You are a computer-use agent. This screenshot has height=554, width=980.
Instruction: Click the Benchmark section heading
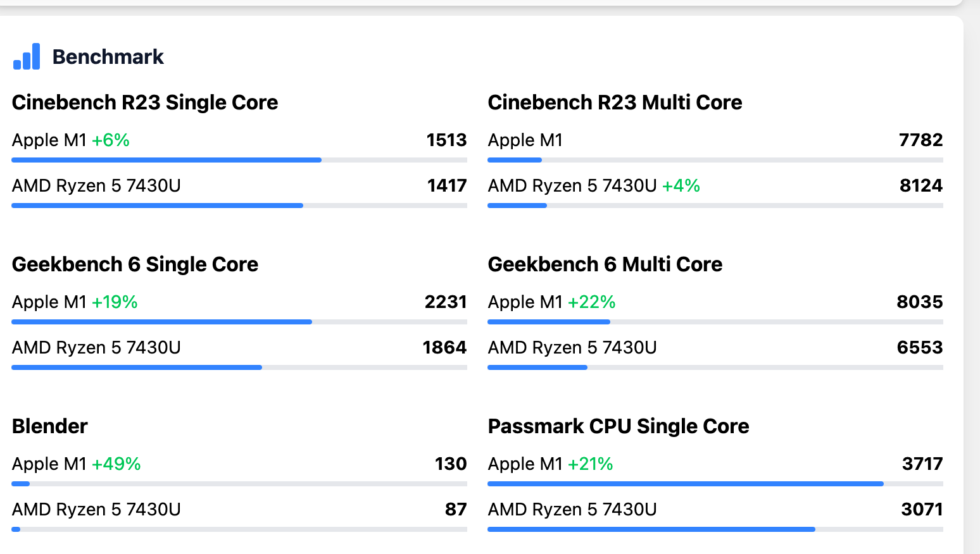pyautogui.click(x=108, y=57)
